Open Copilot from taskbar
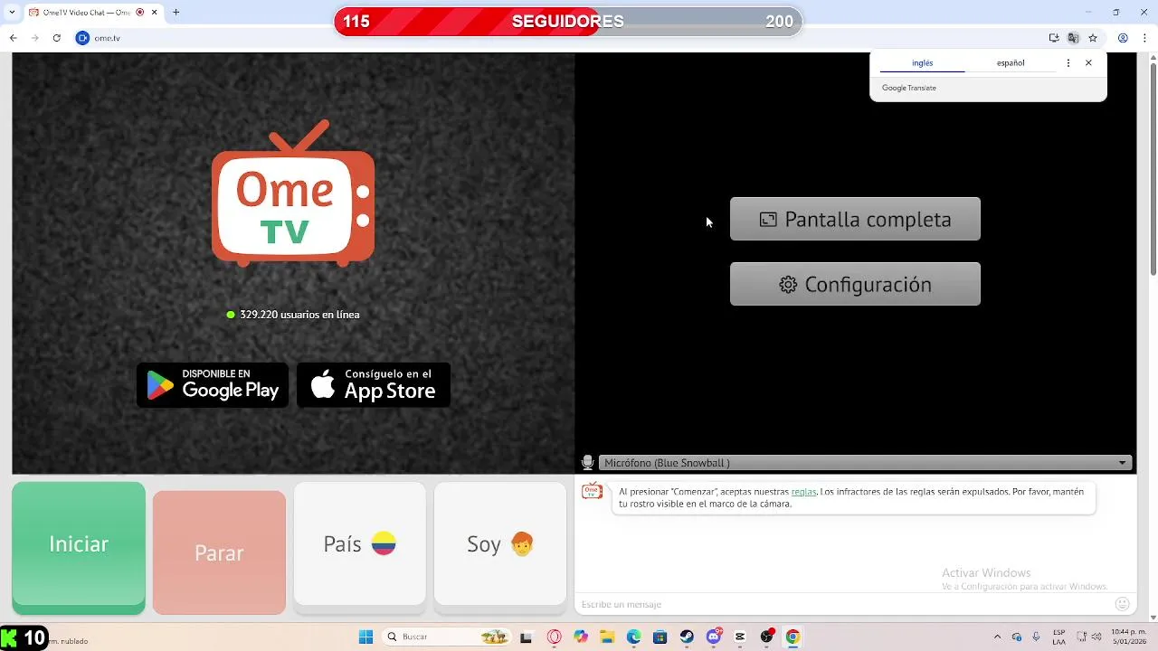Viewport: 1158px width, 651px height. (580, 637)
